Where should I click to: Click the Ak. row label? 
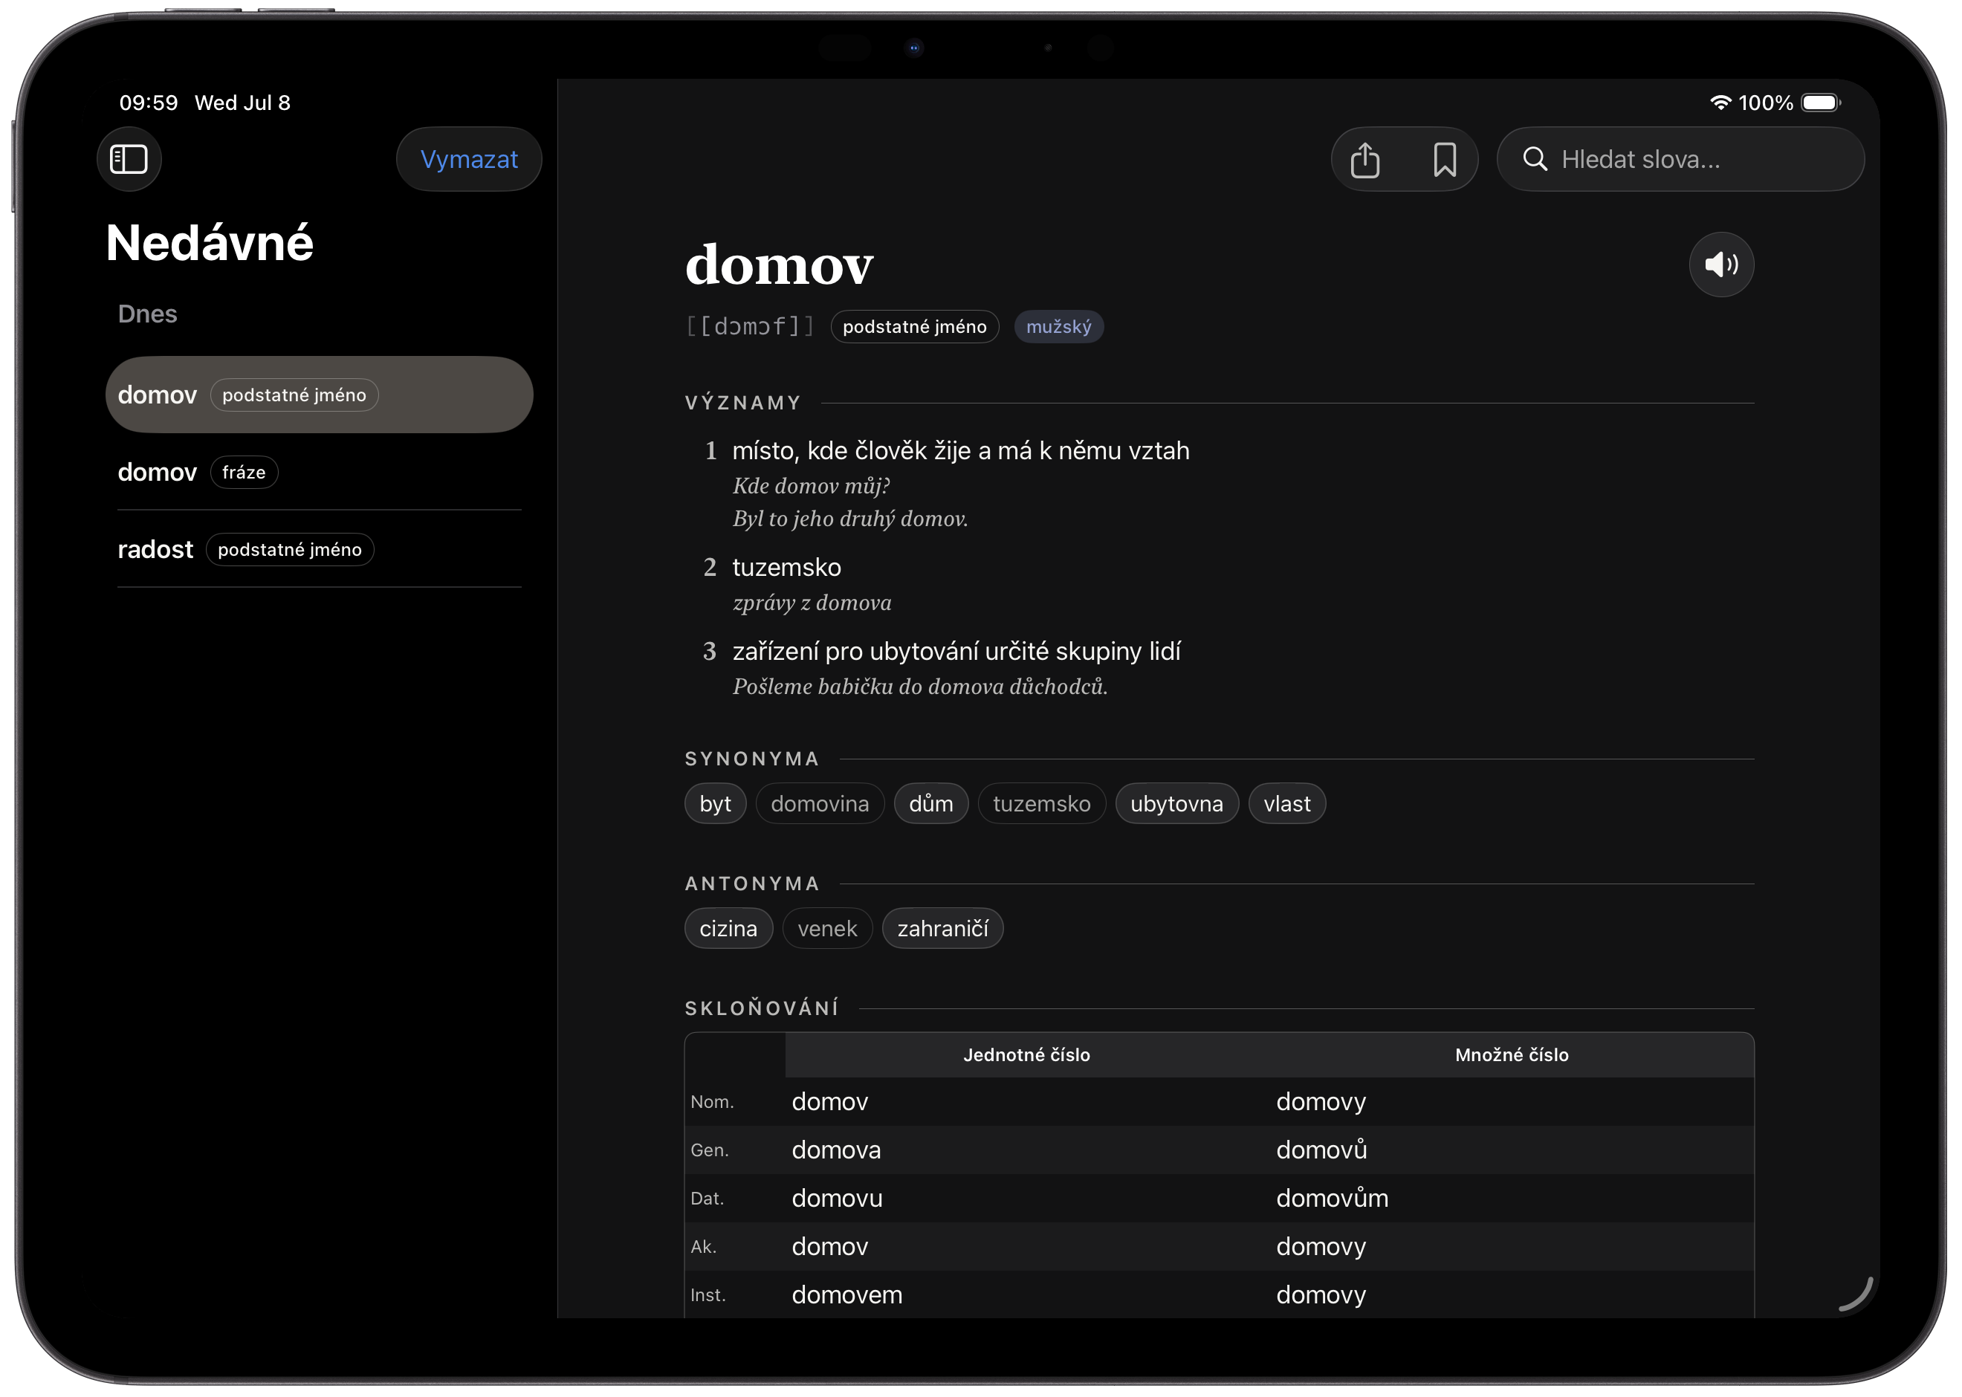[x=703, y=1246]
